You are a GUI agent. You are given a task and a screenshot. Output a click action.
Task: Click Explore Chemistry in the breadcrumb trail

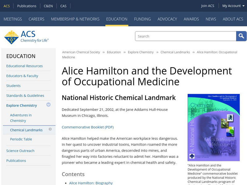pos(141,52)
